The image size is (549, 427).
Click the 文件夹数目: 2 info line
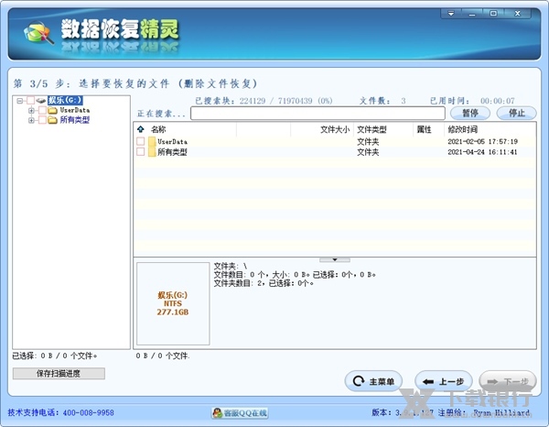264,283
